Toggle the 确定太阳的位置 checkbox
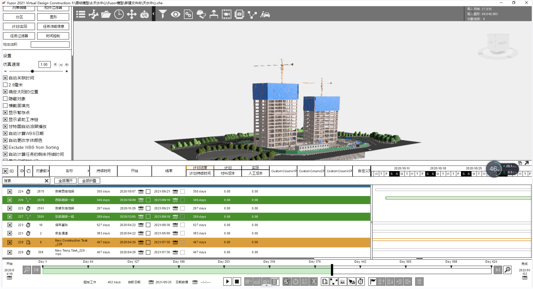This screenshot has height=289, width=533. point(5,92)
